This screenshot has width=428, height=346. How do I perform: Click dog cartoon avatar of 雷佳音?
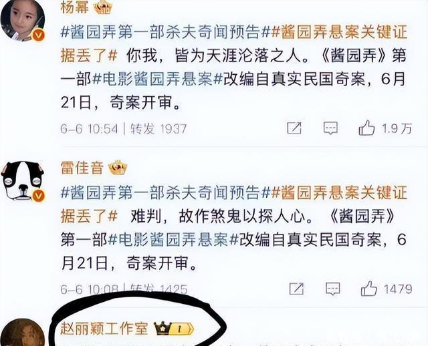[22, 181]
